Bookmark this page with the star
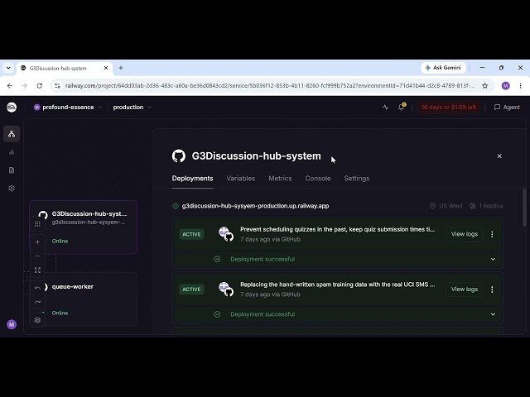Screen dimensions: 530x397 (x=484, y=86)
